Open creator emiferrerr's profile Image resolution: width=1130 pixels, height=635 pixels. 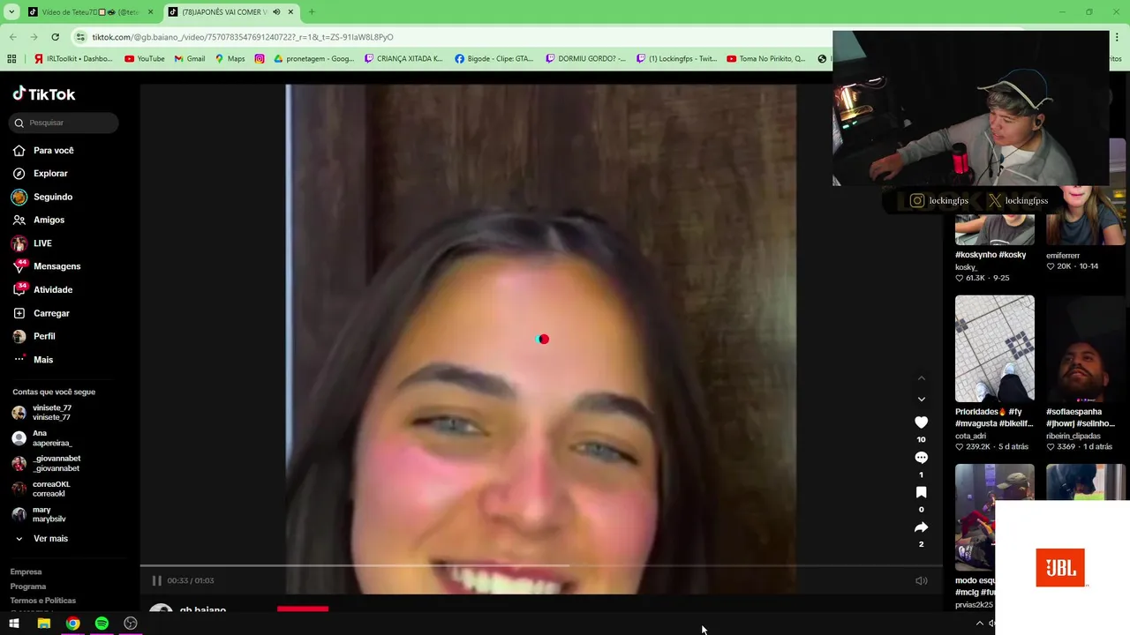click(1063, 256)
